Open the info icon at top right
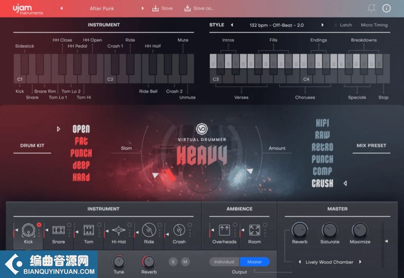404x278 pixels. point(386,8)
